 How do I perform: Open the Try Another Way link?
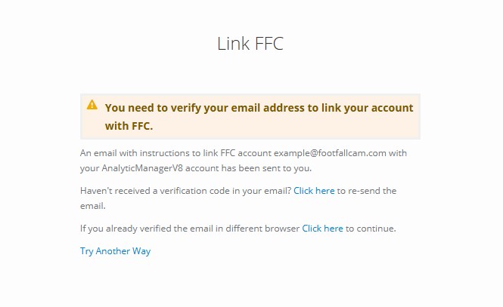pos(115,251)
